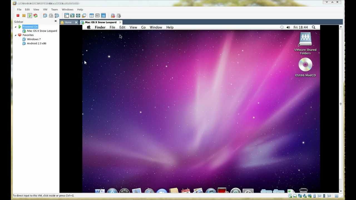Click the Finder icon in the Dock
This screenshot has width=356, height=200.
pyautogui.click(x=100, y=191)
